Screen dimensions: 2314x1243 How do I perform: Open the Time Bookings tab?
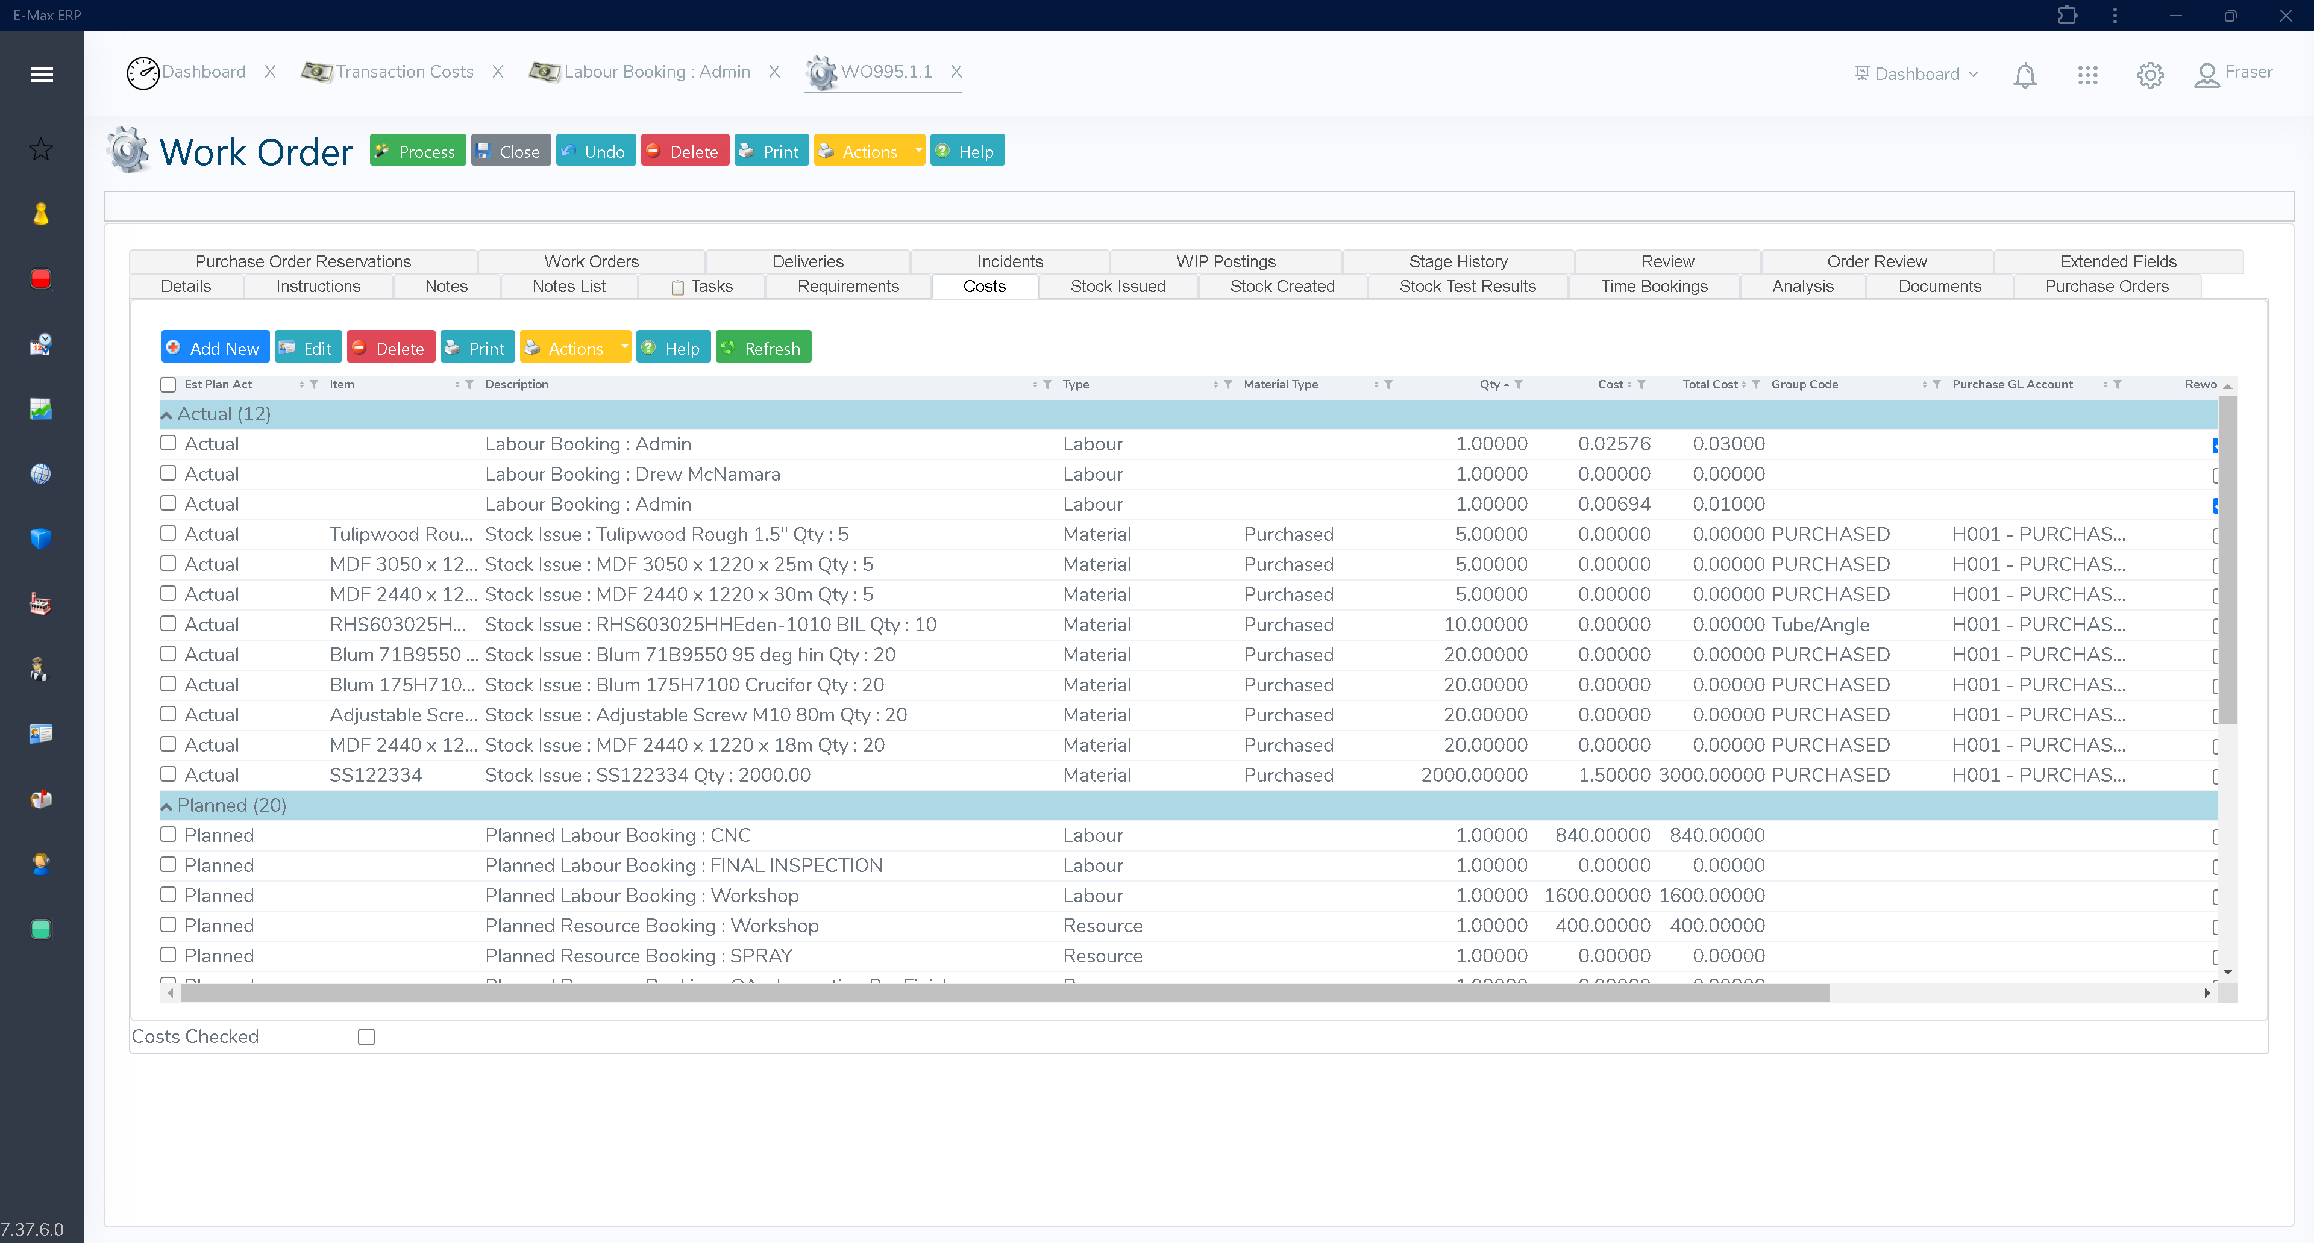pyautogui.click(x=1654, y=286)
